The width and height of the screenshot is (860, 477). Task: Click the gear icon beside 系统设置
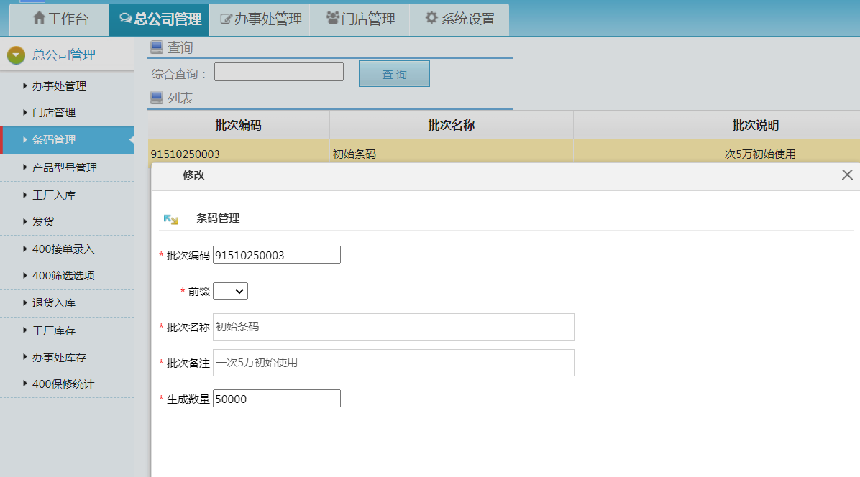pyautogui.click(x=431, y=18)
